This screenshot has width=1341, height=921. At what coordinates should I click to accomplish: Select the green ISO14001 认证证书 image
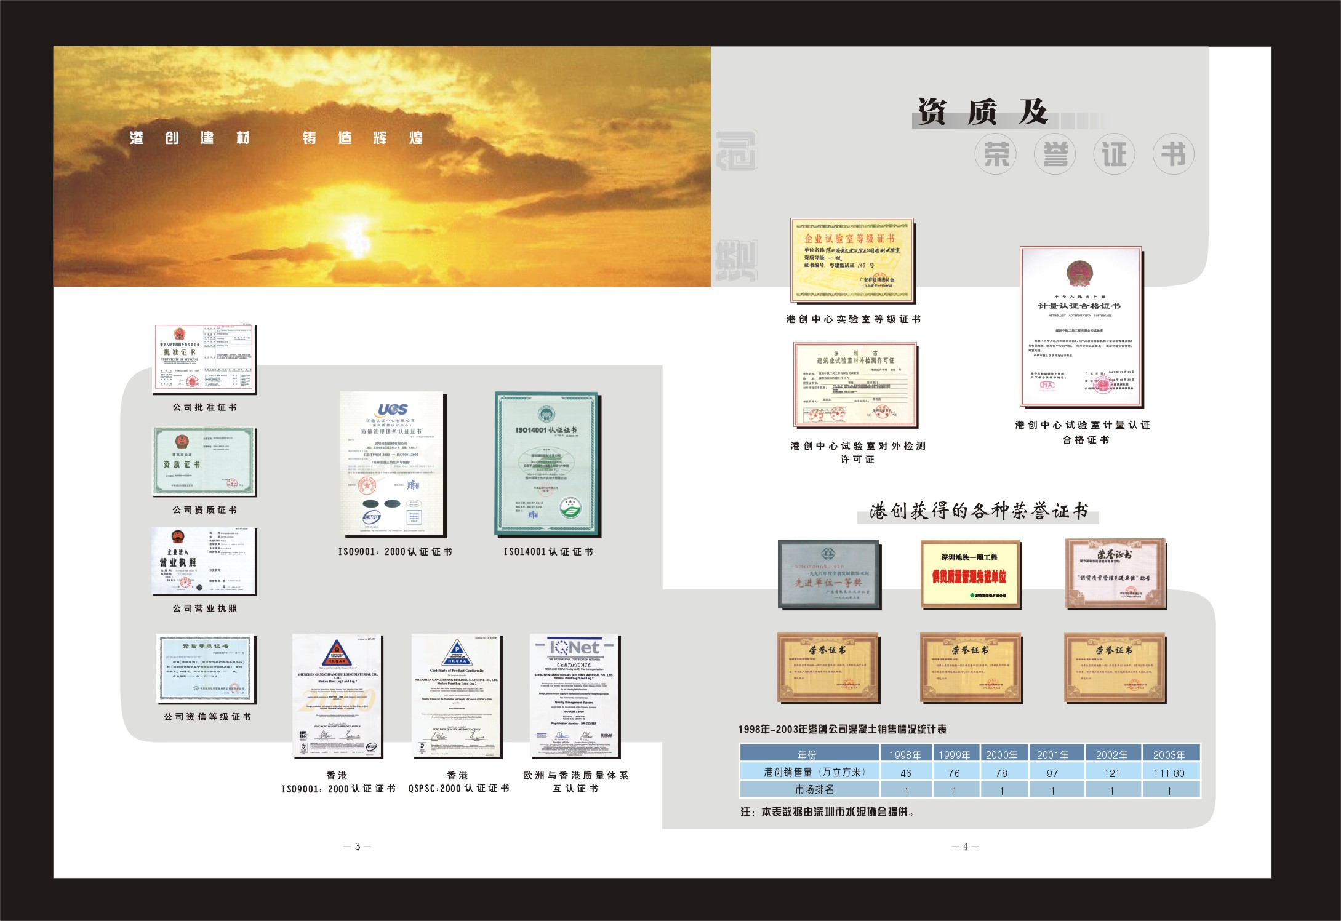click(547, 464)
